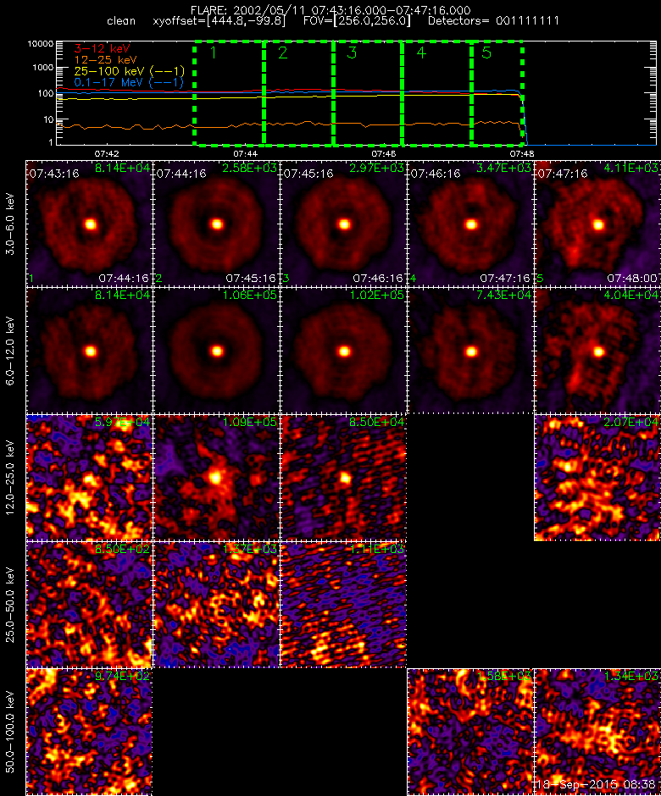Click the '18-Sep-2015 08:38' timestamp

point(597,785)
